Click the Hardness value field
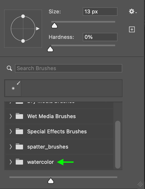145x189 pixels. pyautogui.click(x=100, y=37)
